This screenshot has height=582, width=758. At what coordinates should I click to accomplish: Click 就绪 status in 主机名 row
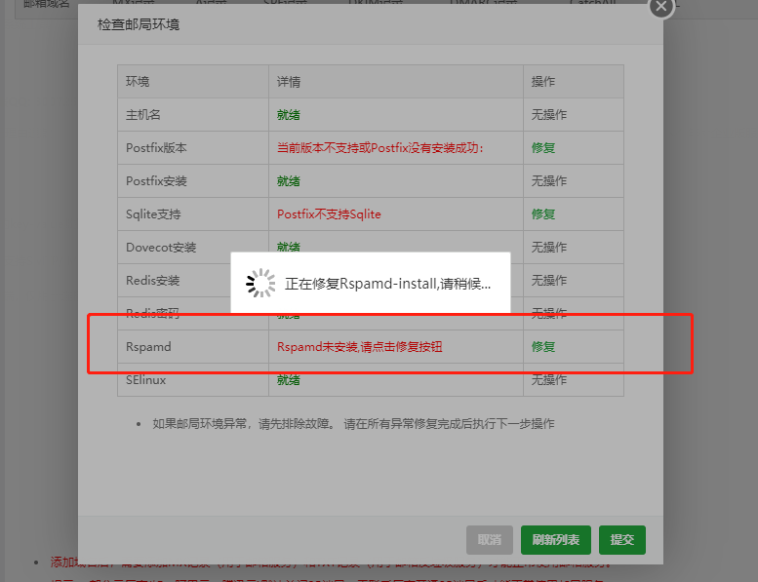(x=288, y=115)
